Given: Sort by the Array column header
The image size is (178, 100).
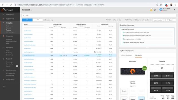Looking at the screenshot, I should [x=26, y=24].
